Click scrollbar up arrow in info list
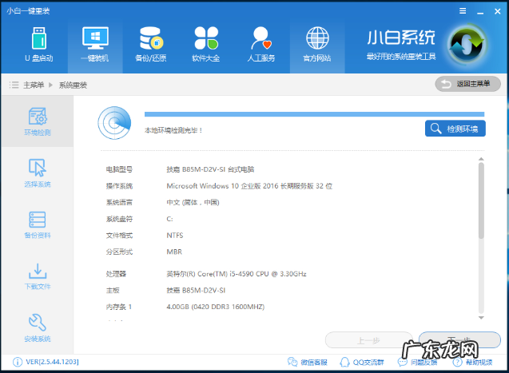This screenshot has height=373, width=509. tap(481, 159)
